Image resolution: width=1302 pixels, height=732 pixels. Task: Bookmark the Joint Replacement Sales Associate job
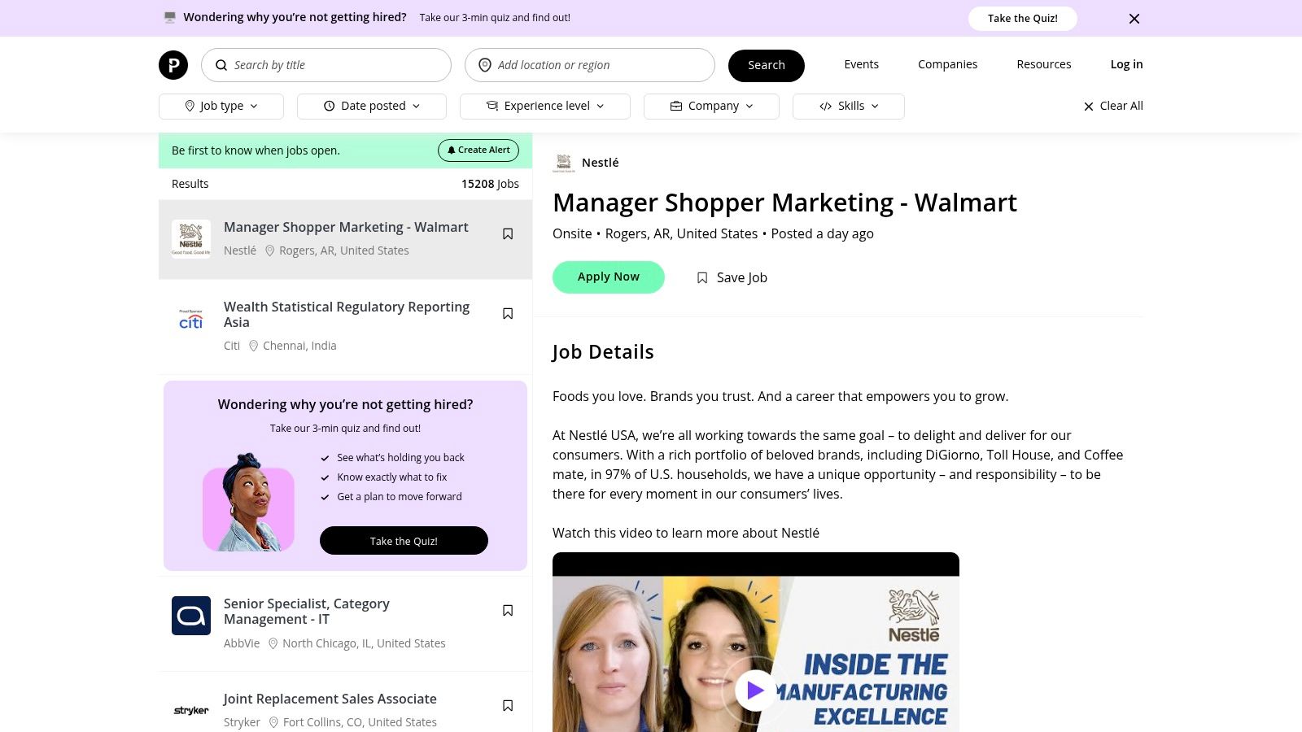click(x=508, y=706)
